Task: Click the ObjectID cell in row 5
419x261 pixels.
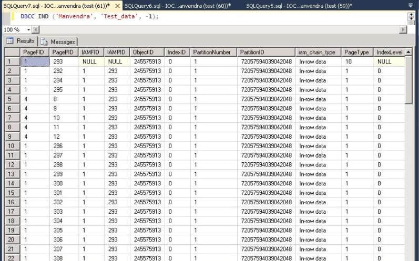Action: 147,99
